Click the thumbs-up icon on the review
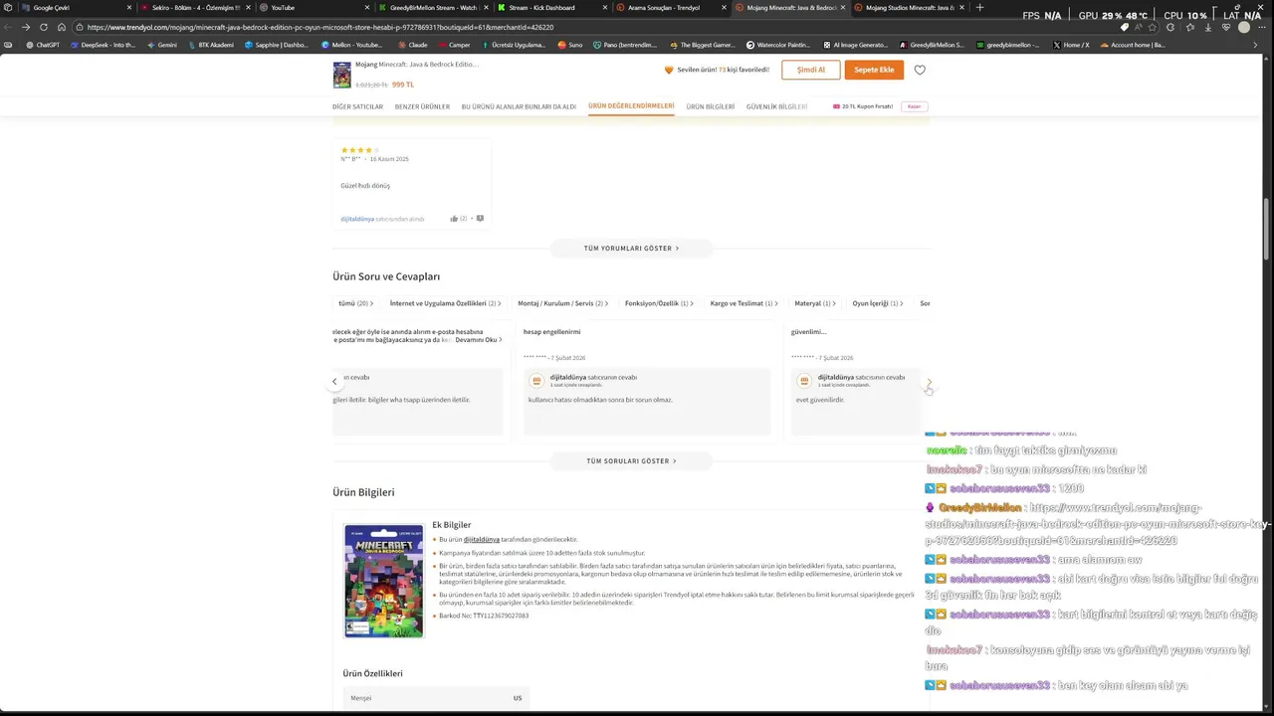This screenshot has height=716, width=1274. click(454, 219)
